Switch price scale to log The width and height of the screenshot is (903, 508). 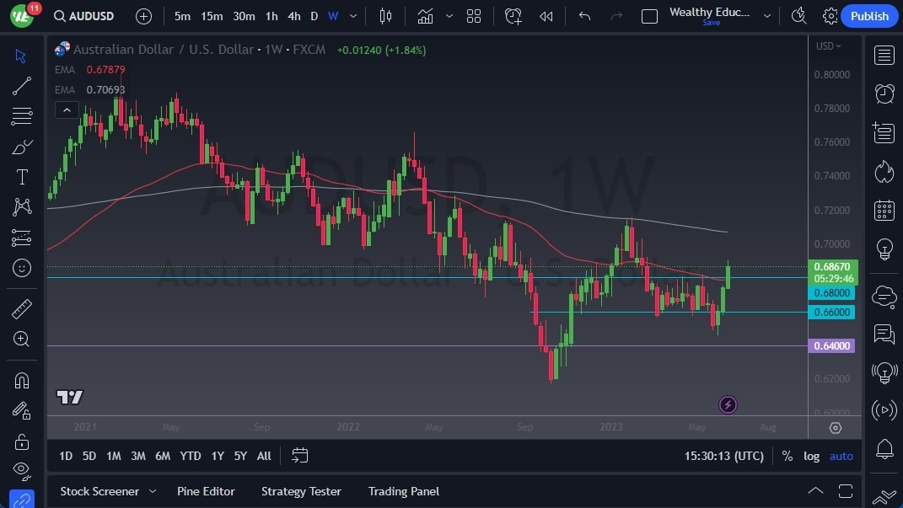pyautogui.click(x=811, y=456)
